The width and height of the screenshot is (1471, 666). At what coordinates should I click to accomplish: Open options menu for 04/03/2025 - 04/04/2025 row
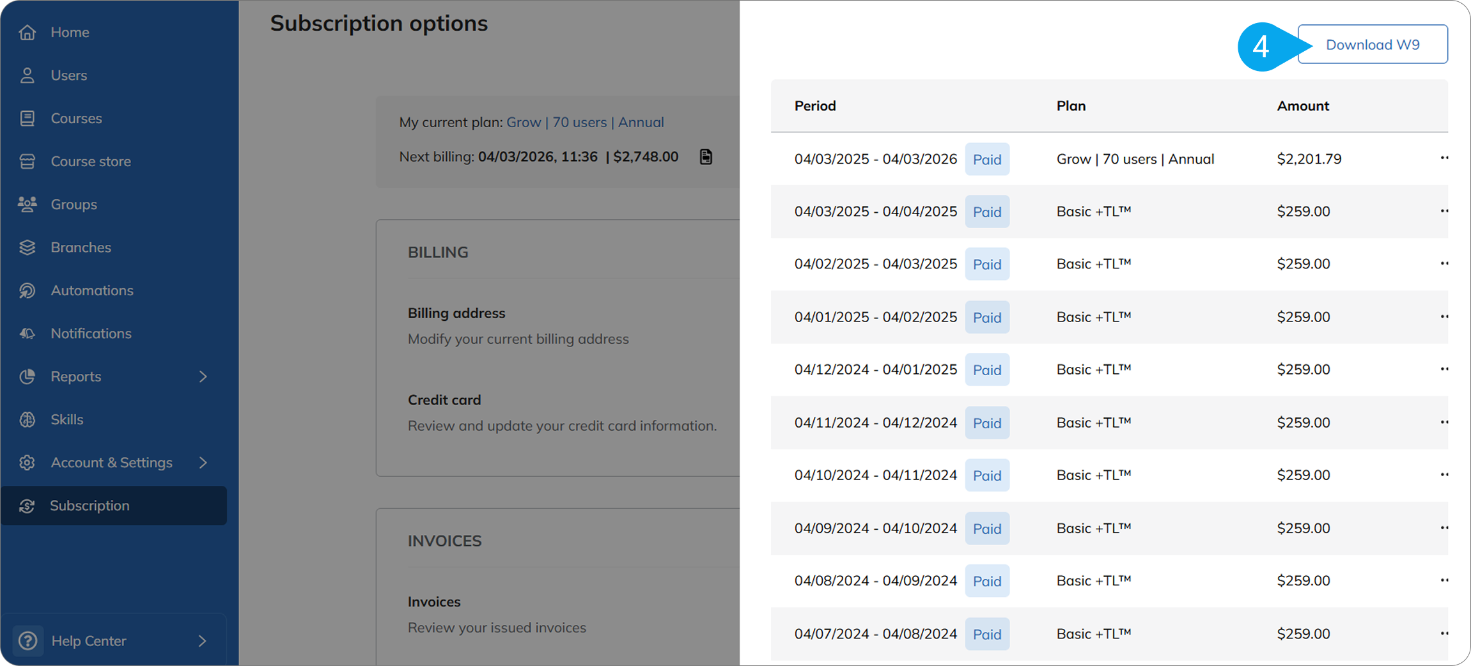click(x=1444, y=211)
